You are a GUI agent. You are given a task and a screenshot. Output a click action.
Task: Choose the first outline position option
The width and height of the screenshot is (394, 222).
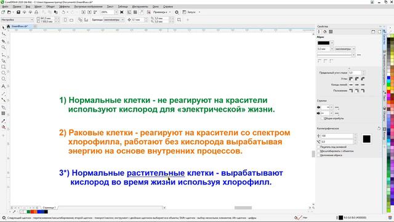351,91
